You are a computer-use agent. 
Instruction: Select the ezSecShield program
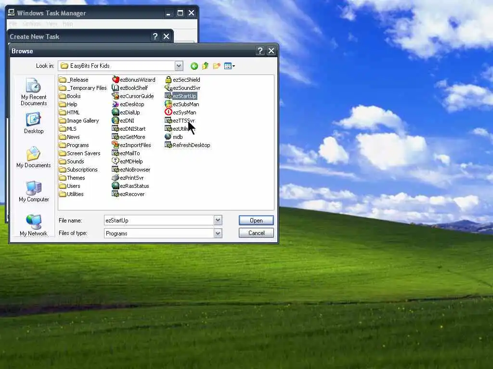(x=182, y=80)
